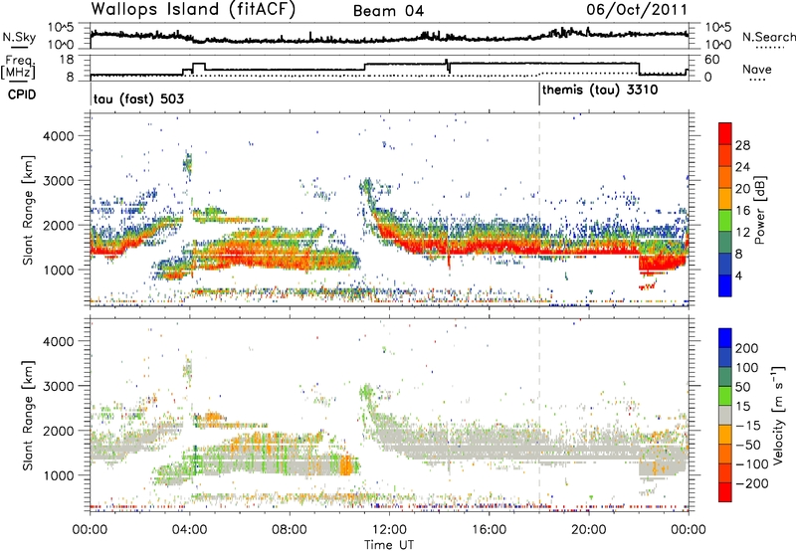Click the '18' frequency axis tick label
796x551 pixels.
(67, 60)
